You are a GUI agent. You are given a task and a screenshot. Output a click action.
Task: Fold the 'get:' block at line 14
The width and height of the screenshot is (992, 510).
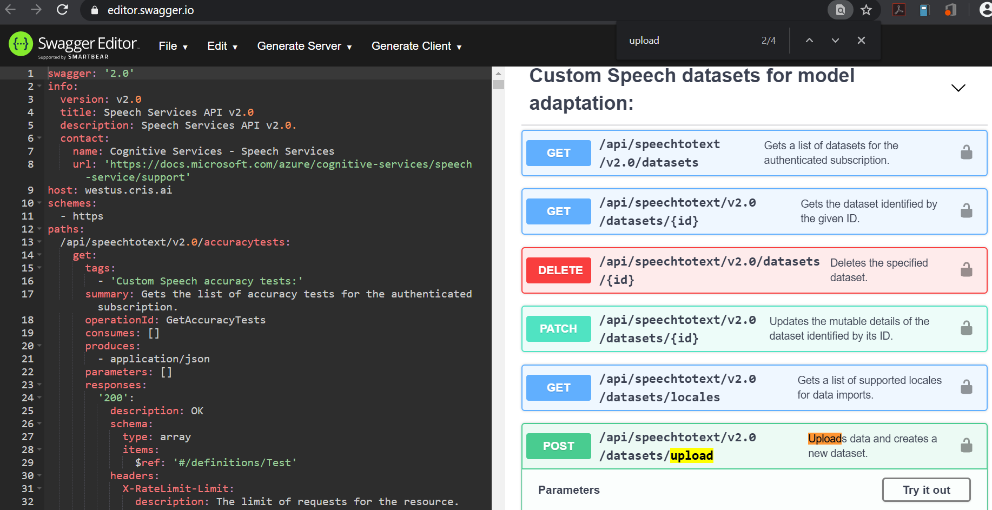click(x=39, y=255)
